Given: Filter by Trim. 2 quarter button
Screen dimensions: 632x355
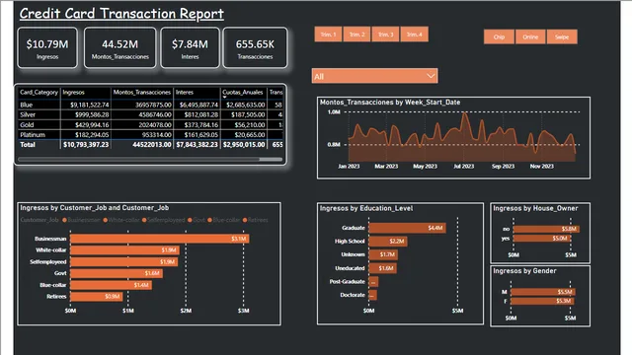Looking at the screenshot, I should [x=357, y=35].
